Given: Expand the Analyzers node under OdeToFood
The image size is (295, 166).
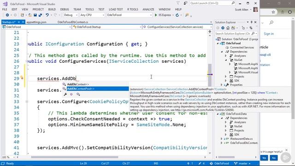Looking at the screenshot, I should click(226, 56).
